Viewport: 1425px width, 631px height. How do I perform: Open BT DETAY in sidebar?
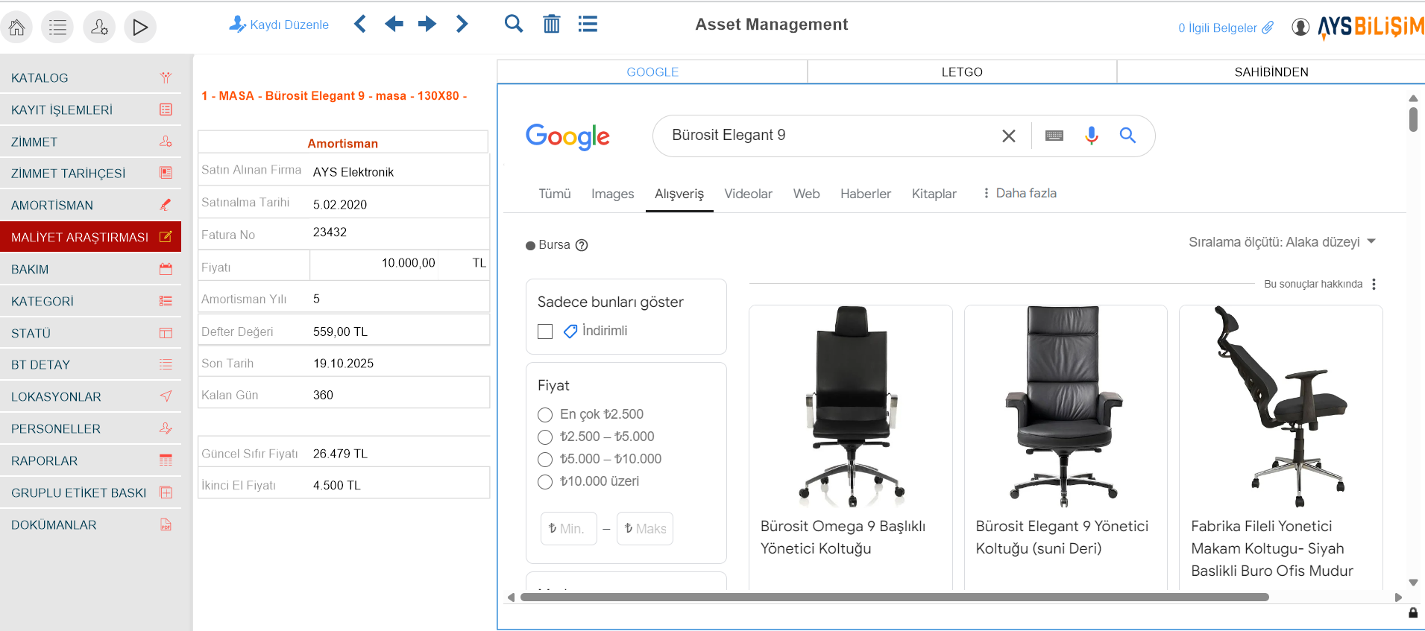coord(90,364)
